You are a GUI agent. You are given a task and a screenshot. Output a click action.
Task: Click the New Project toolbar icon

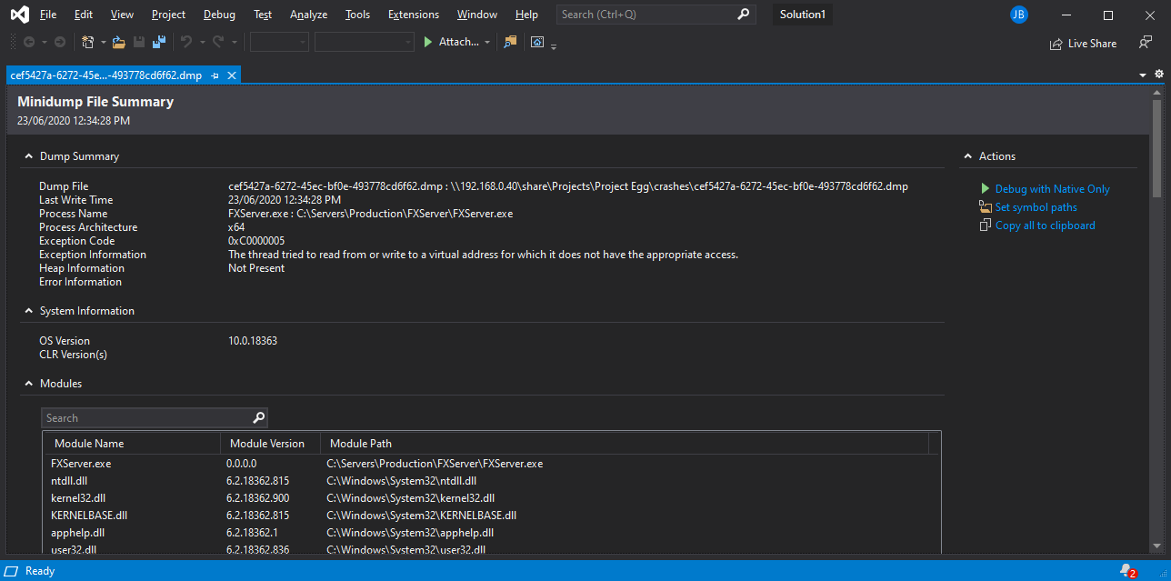(x=87, y=42)
